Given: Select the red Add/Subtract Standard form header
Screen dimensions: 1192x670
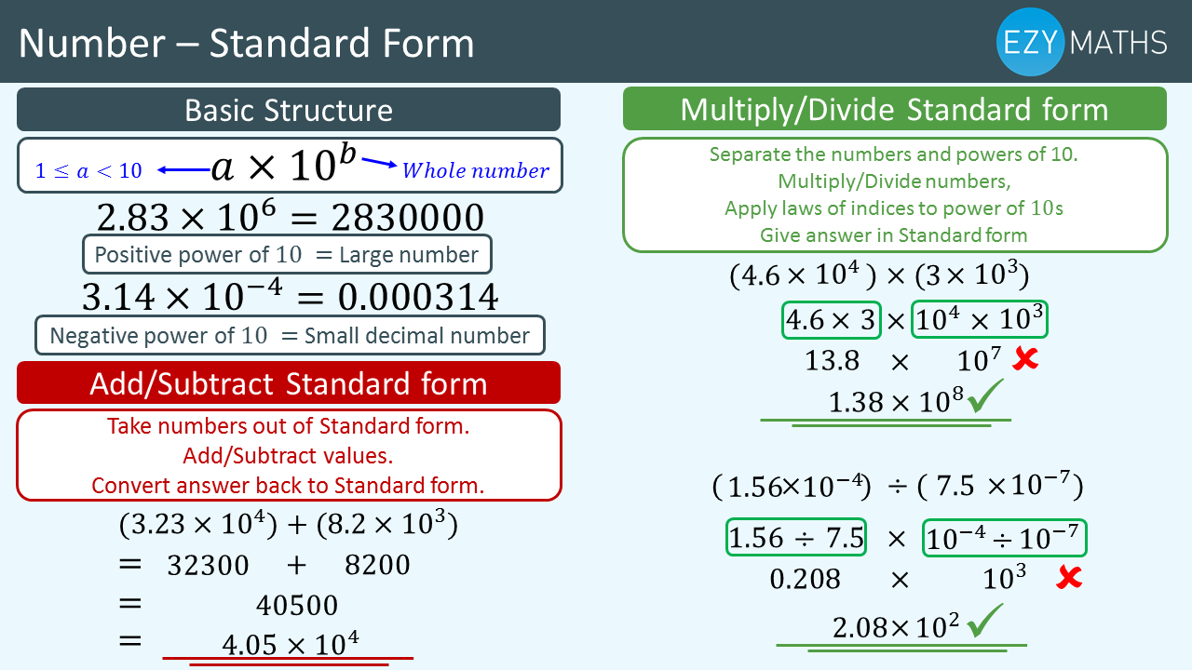Looking at the screenshot, I should click(289, 383).
